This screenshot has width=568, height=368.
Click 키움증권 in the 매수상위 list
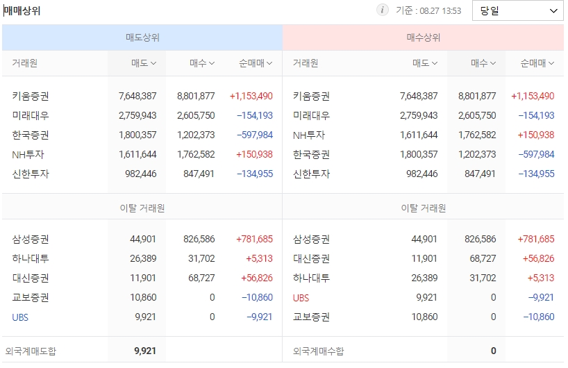click(x=311, y=96)
